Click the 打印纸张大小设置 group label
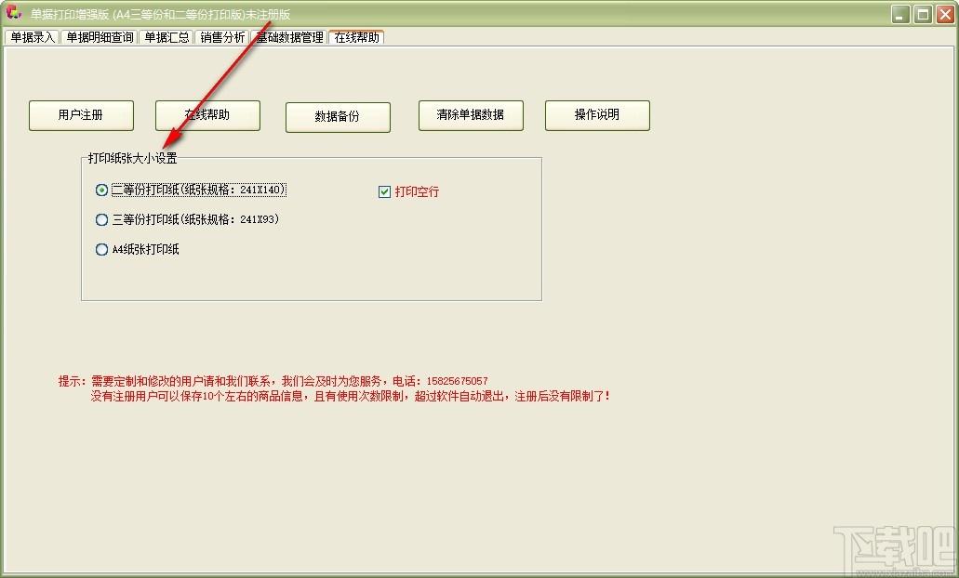The image size is (959, 578). [133, 158]
